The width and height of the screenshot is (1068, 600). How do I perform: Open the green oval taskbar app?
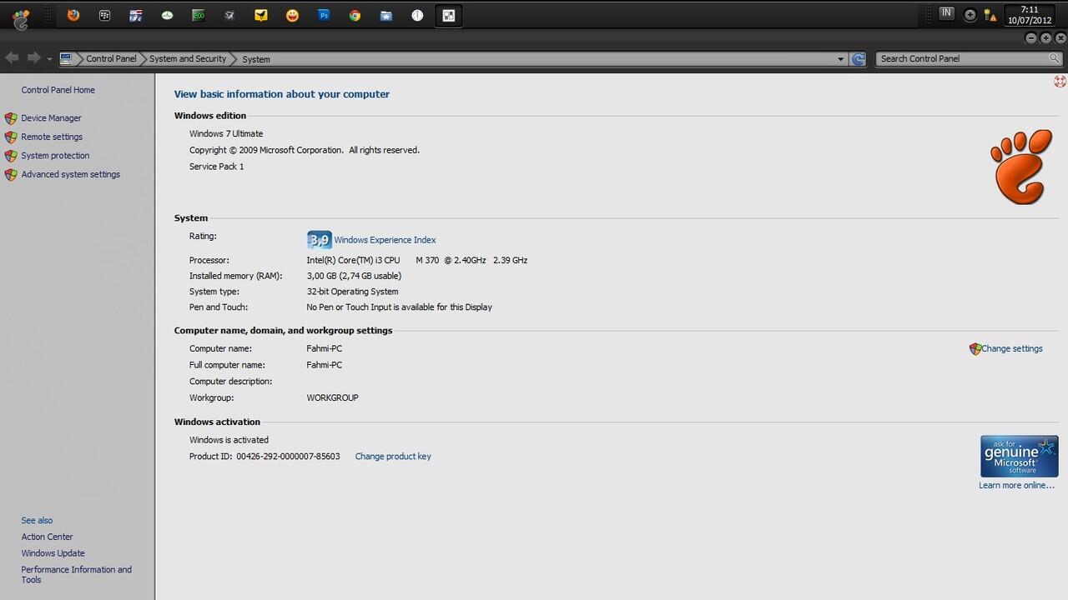click(x=167, y=15)
